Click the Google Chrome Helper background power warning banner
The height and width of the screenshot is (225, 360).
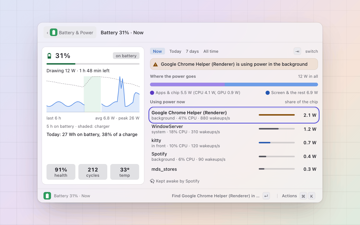point(234,64)
